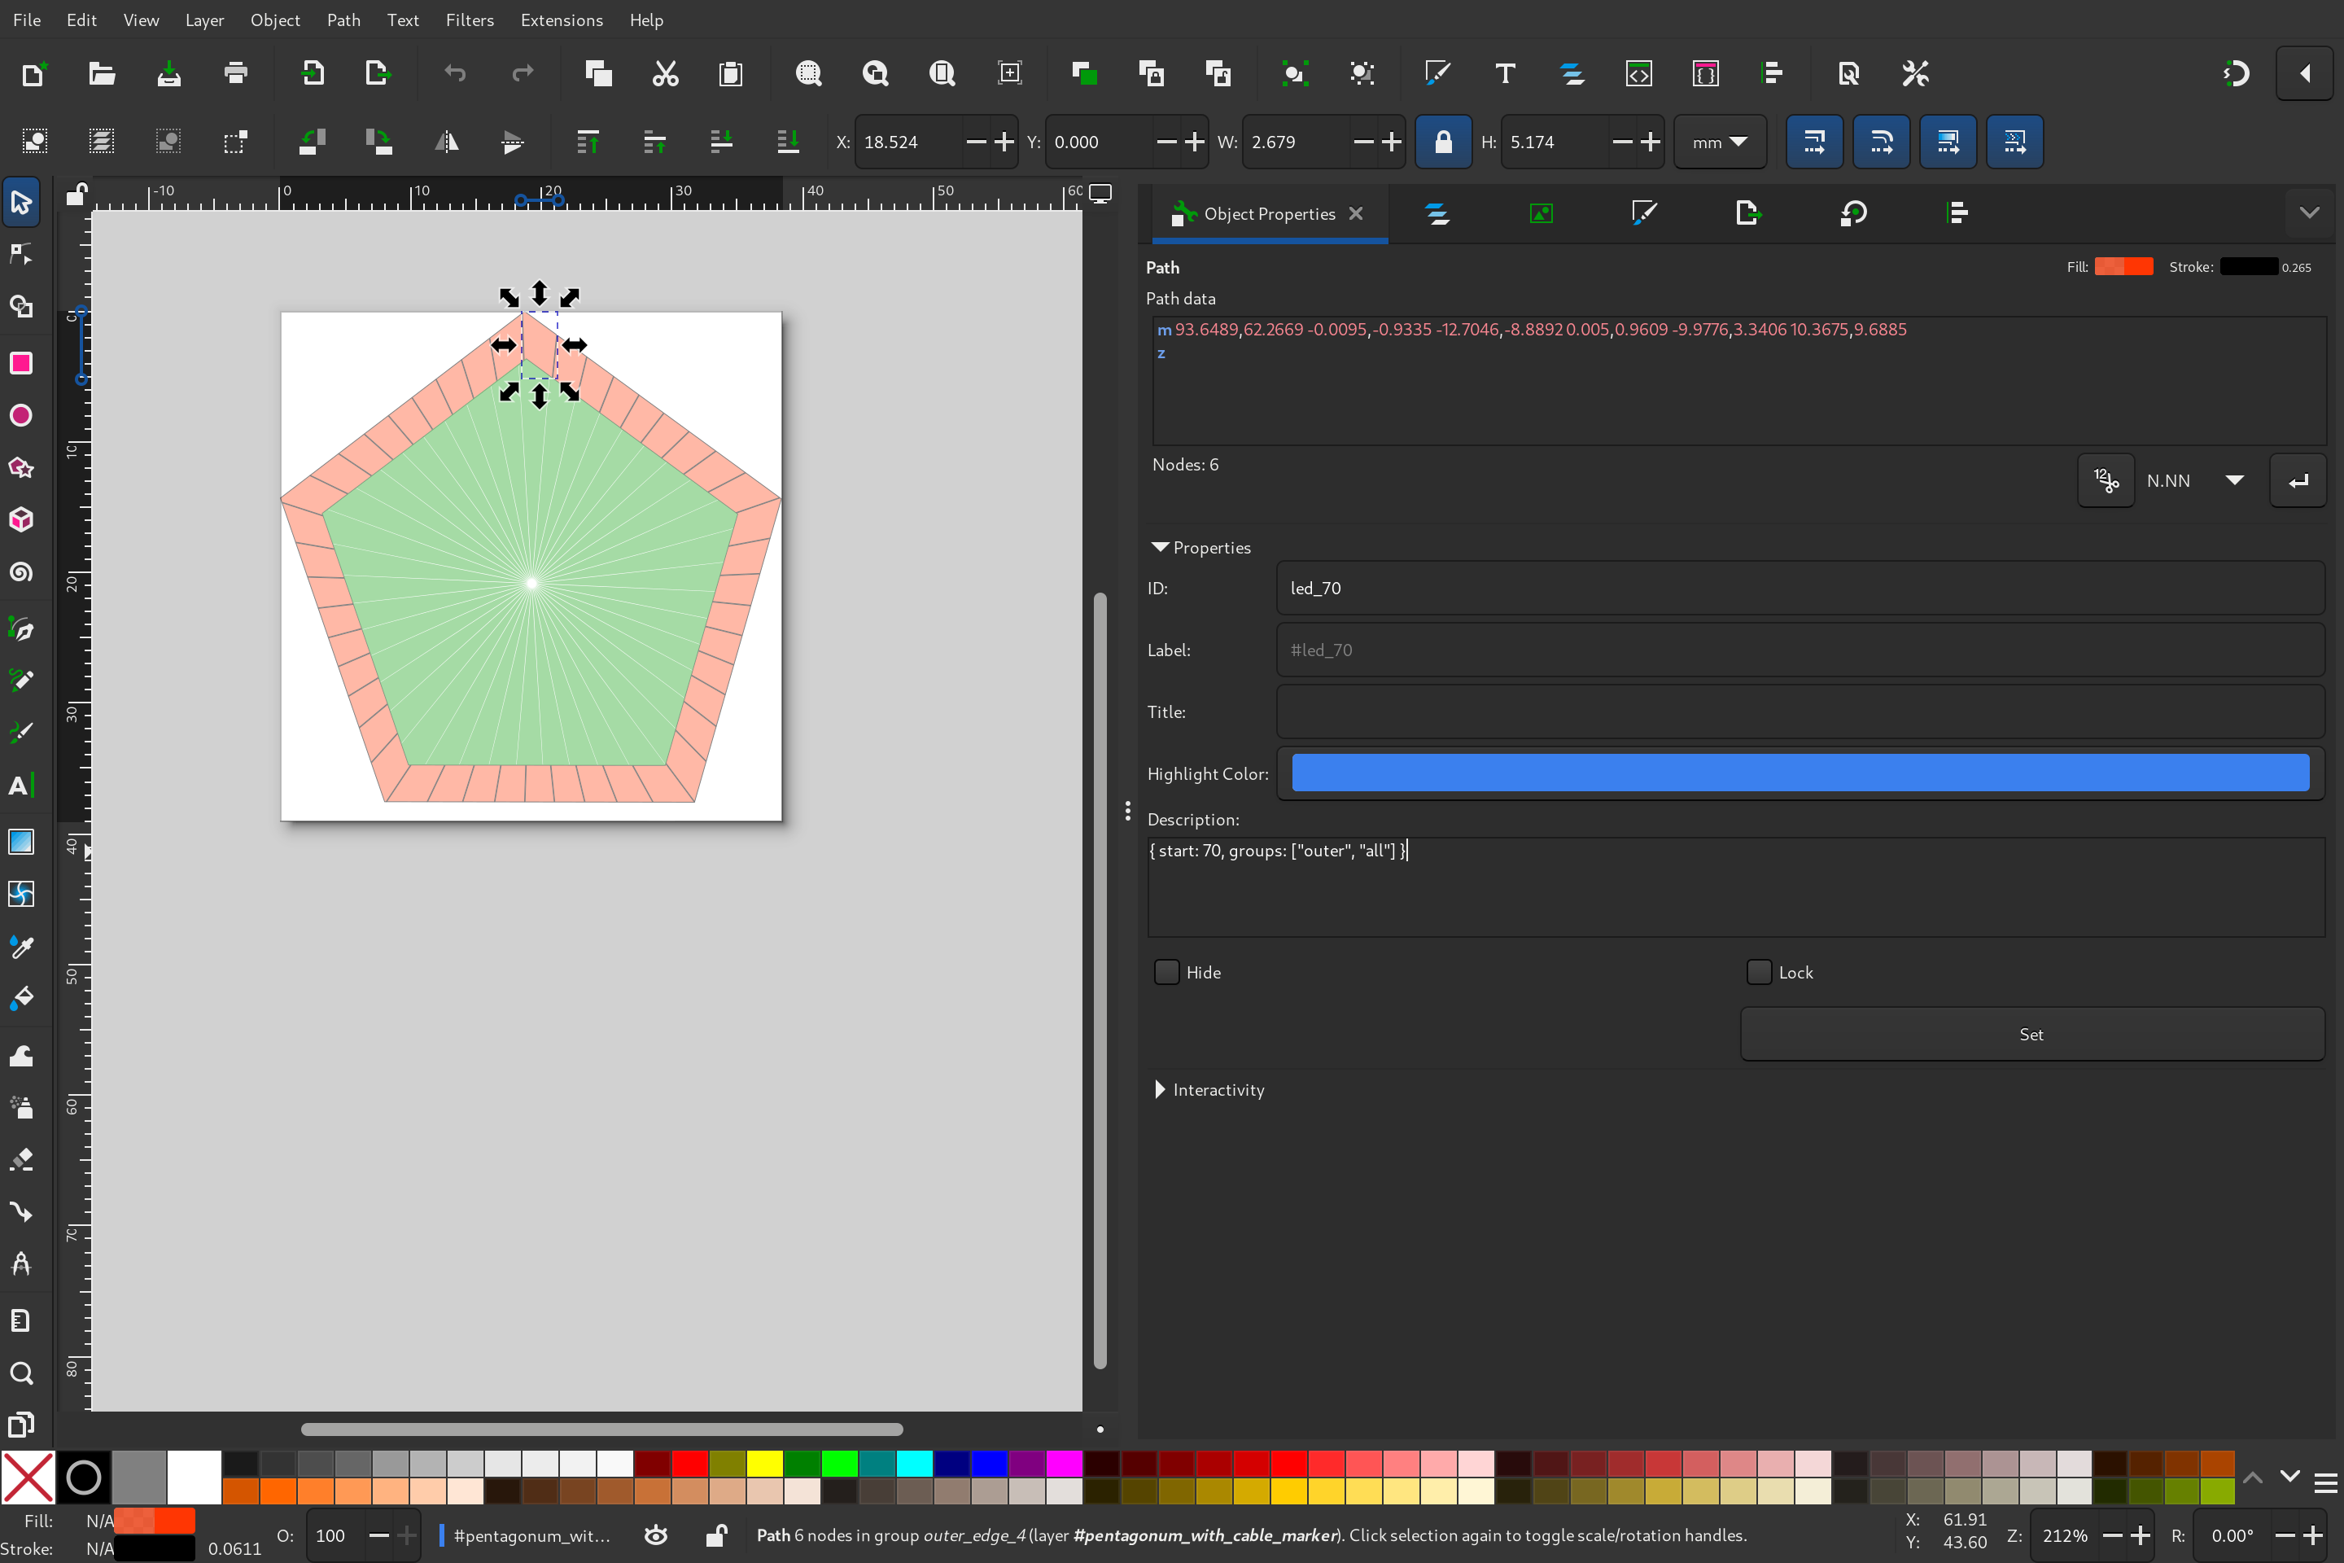The width and height of the screenshot is (2344, 1563).
Task: Open the N.NN precision dropdown
Action: (x=2197, y=480)
